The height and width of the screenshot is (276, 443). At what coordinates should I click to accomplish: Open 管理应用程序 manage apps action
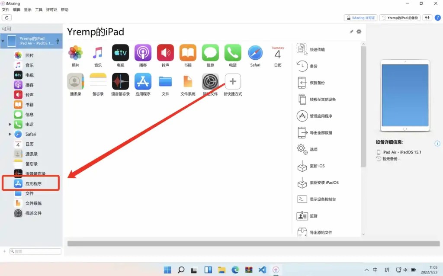tap(315, 116)
